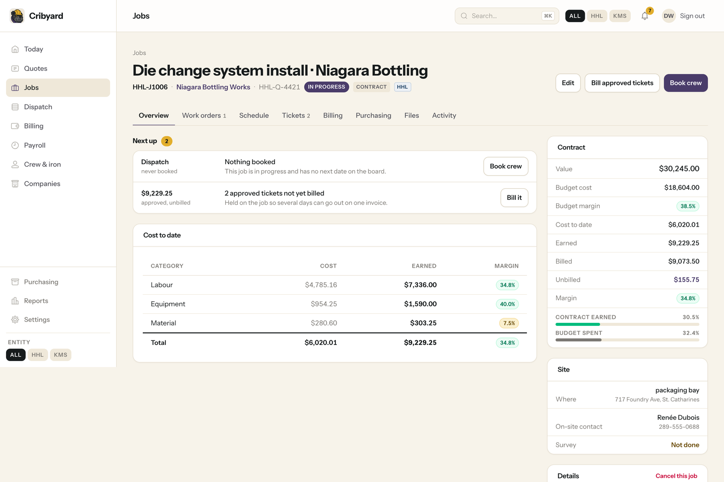The width and height of the screenshot is (724, 482).
Task: Click the Companies building icon
Action: (x=15, y=184)
